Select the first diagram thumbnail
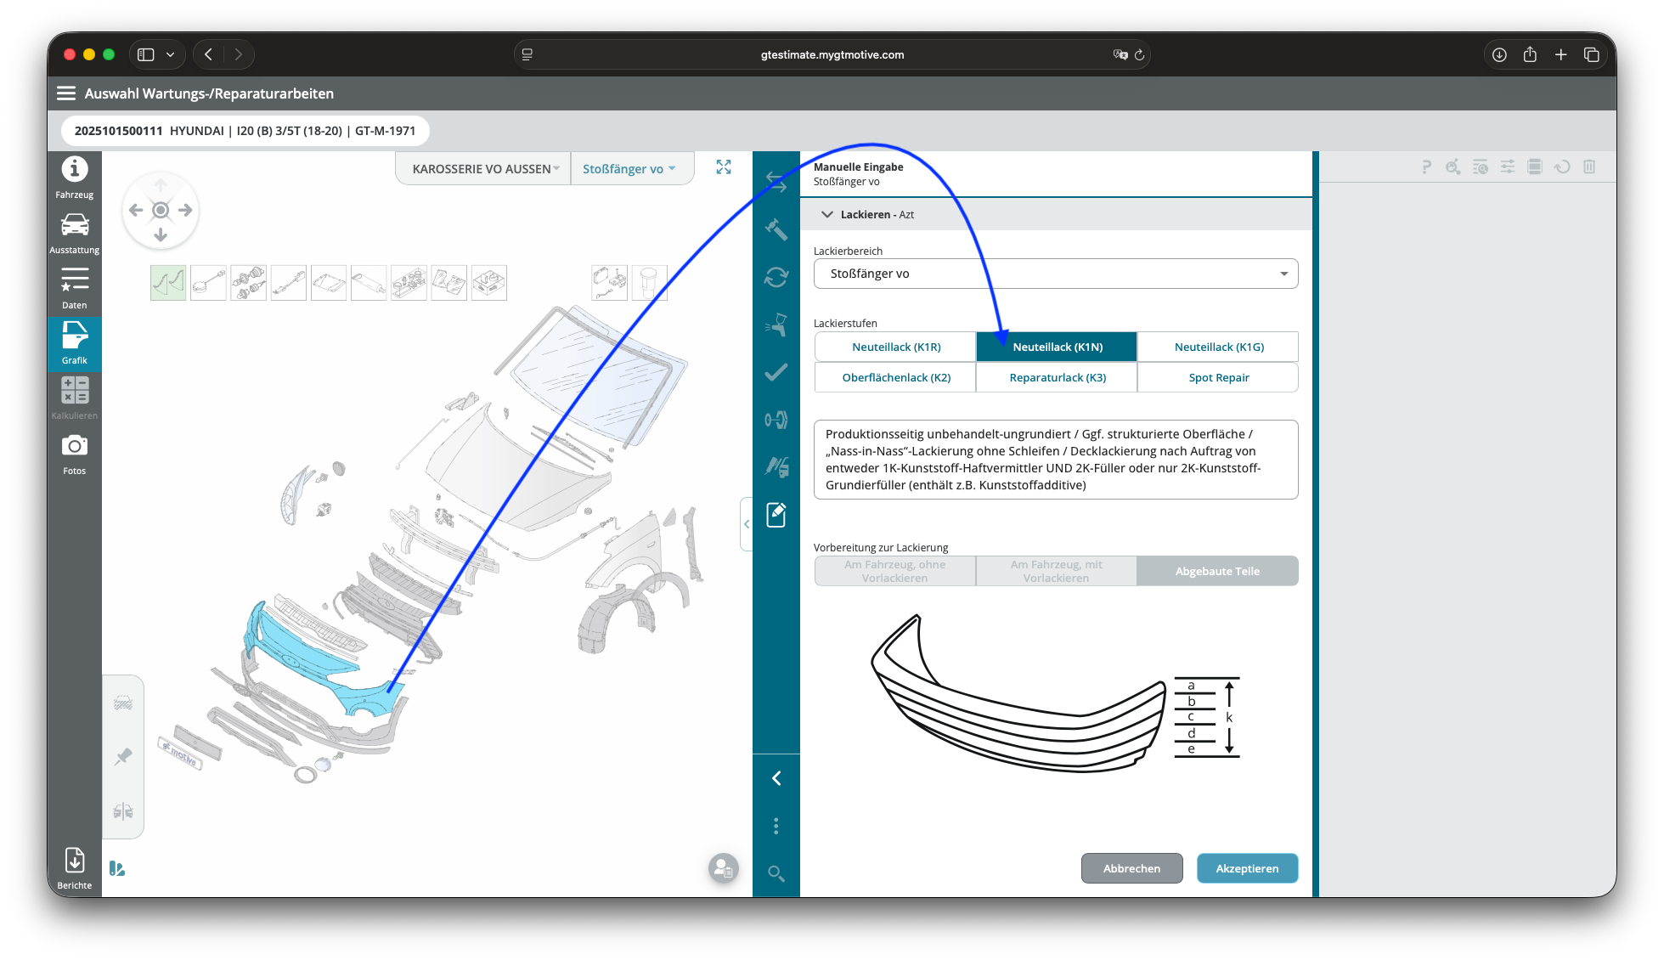The image size is (1664, 960). (168, 283)
